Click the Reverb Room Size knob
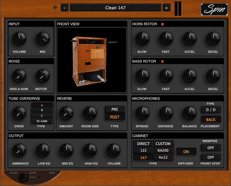This screenshot has width=231, height=186. click(90, 113)
